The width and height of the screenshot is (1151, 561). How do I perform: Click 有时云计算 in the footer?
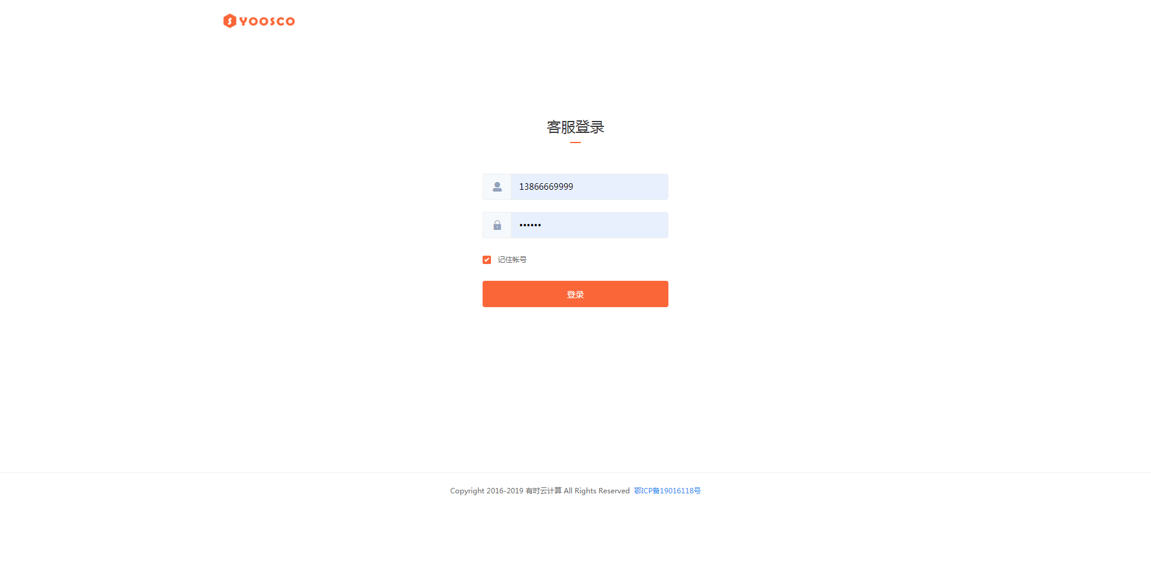544,491
